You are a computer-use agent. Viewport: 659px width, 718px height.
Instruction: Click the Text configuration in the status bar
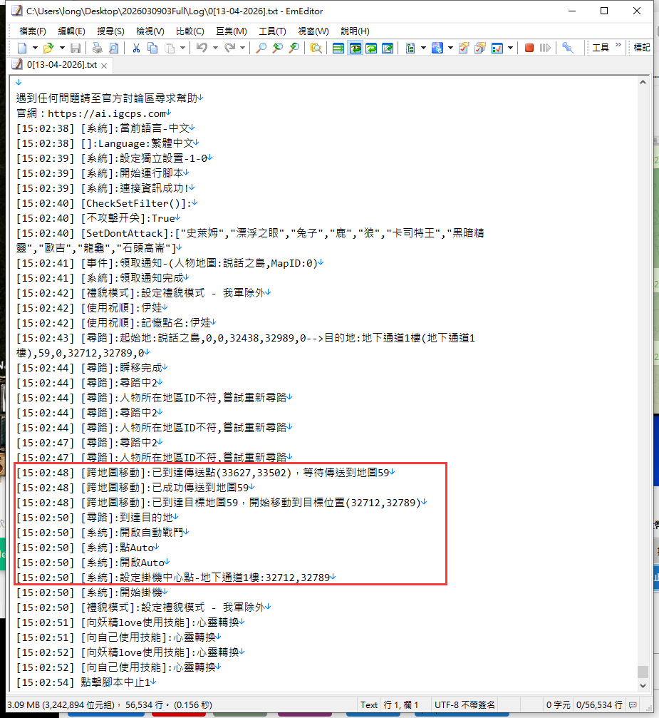[x=369, y=704]
